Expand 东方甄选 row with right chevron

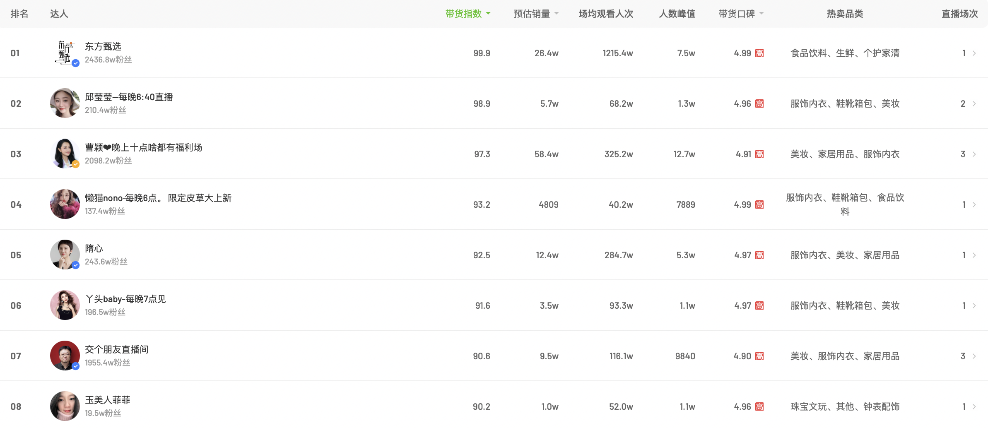point(974,53)
